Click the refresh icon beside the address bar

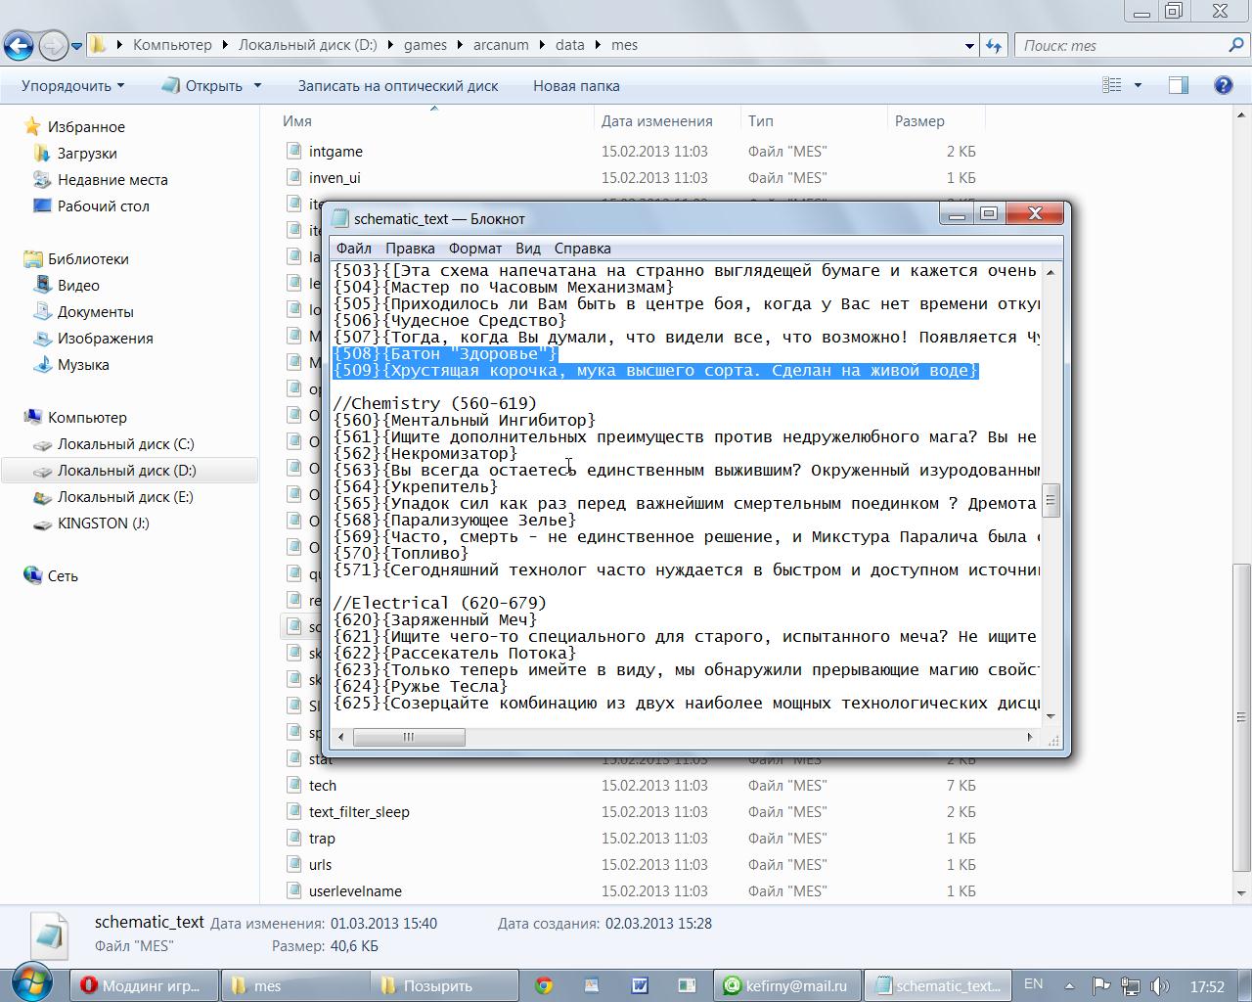[x=994, y=45]
